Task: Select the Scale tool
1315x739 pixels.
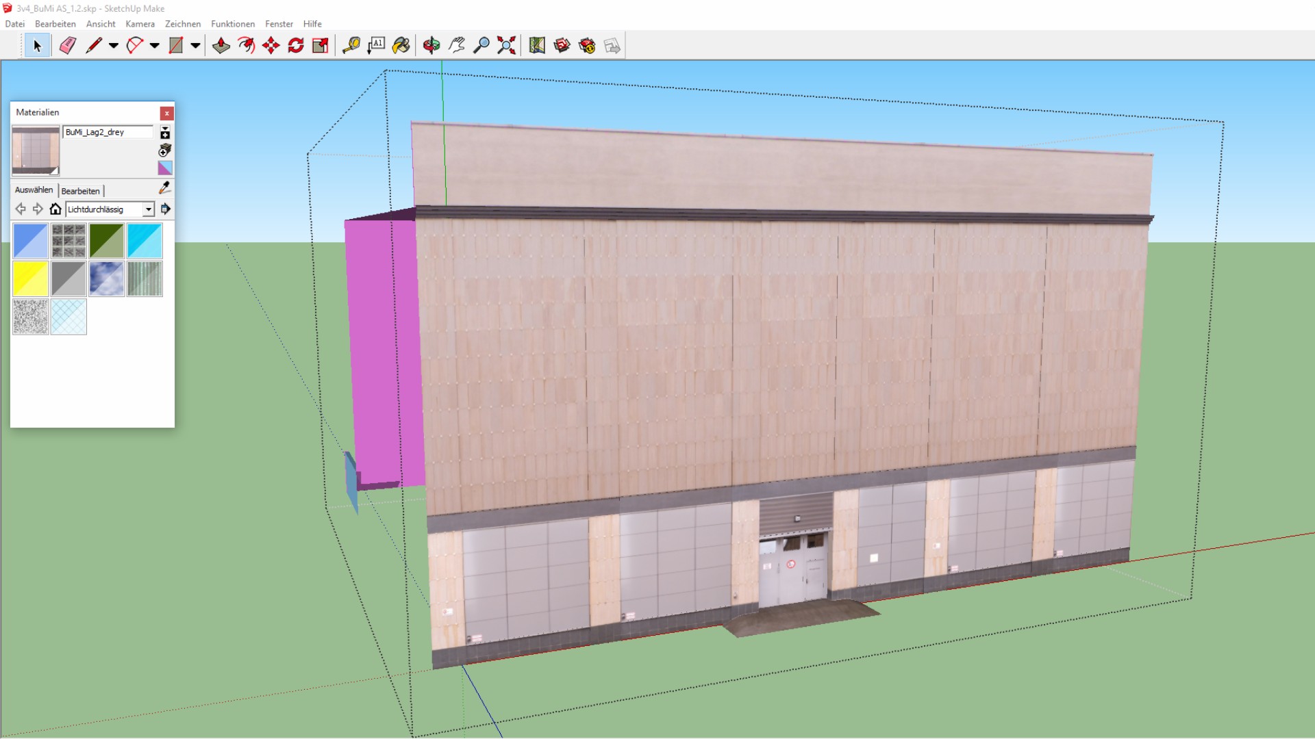Action: 320,46
